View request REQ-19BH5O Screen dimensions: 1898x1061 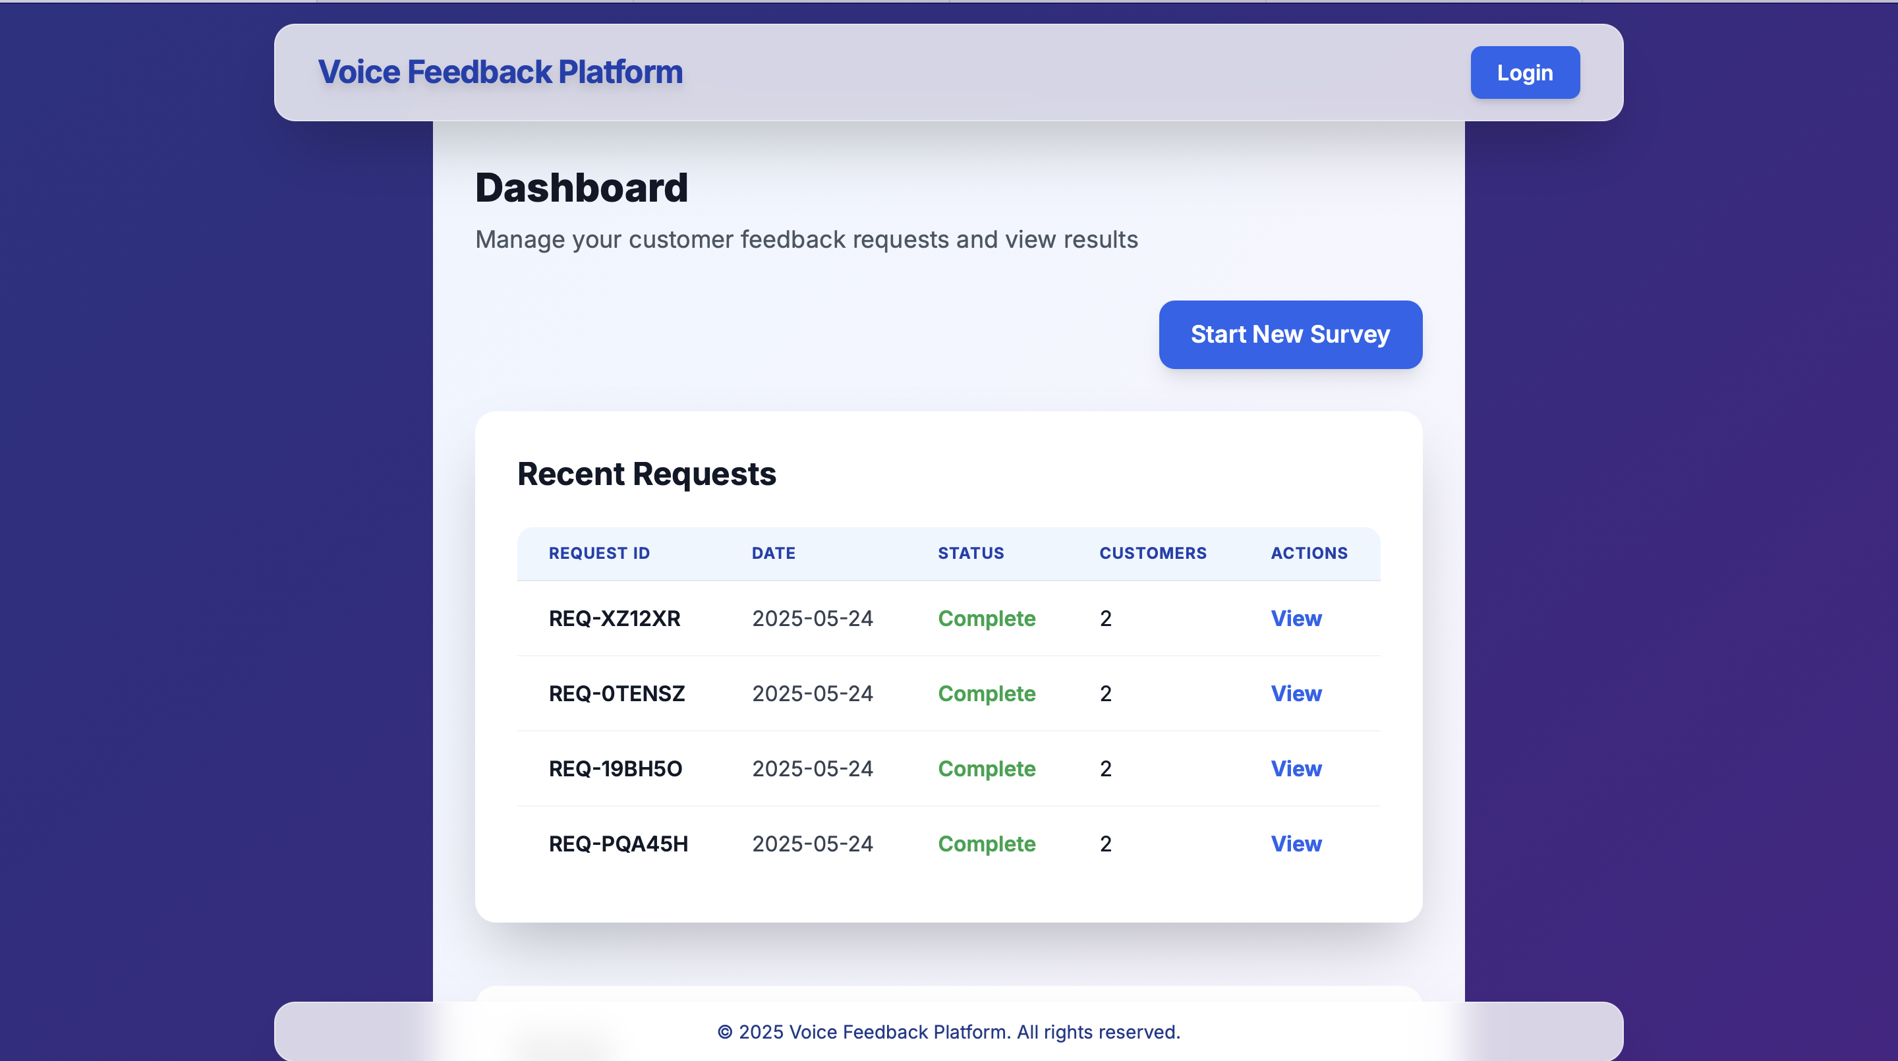pyautogui.click(x=1295, y=768)
